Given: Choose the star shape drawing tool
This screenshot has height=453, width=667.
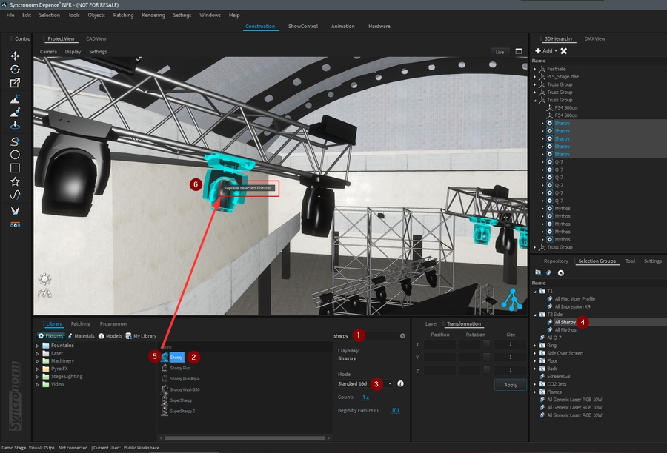Looking at the screenshot, I should pyautogui.click(x=15, y=181).
